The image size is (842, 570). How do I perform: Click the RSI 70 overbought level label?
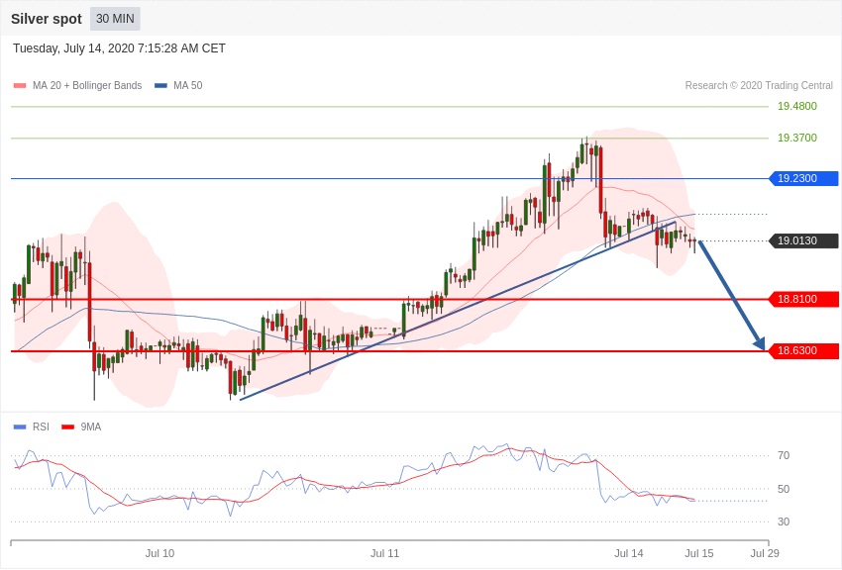[783, 455]
